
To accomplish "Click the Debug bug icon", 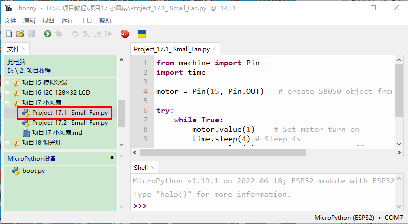I will click(x=59, y=34).
